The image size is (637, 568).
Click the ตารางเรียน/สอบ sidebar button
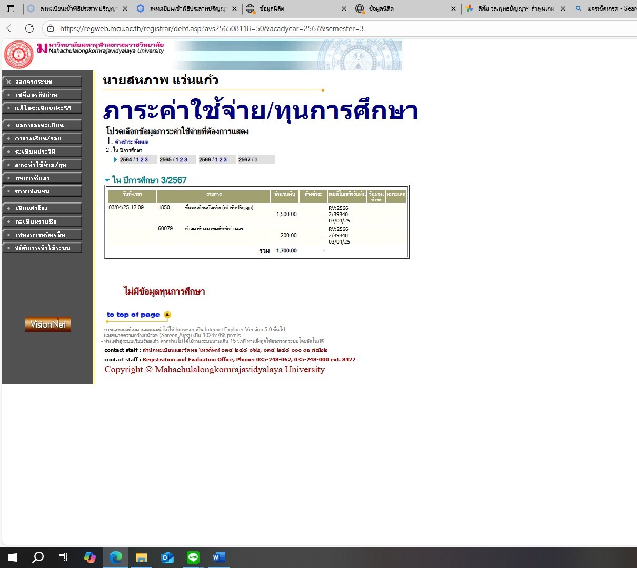42,138
